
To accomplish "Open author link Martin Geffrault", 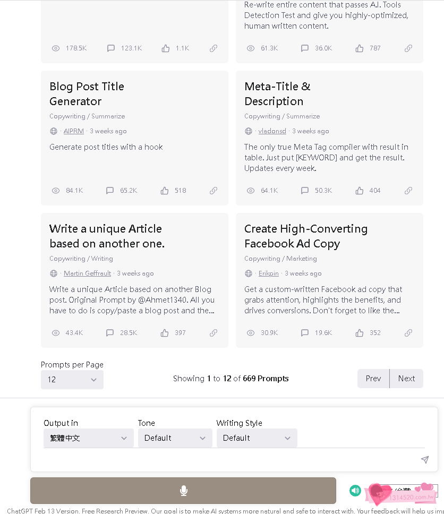I will [87, 273].
